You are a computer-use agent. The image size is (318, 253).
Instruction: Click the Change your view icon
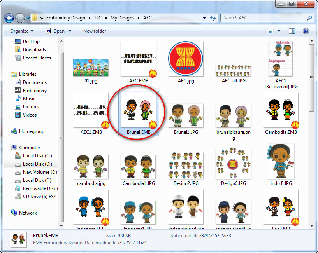pyautogui.click(x=271, y=31)
